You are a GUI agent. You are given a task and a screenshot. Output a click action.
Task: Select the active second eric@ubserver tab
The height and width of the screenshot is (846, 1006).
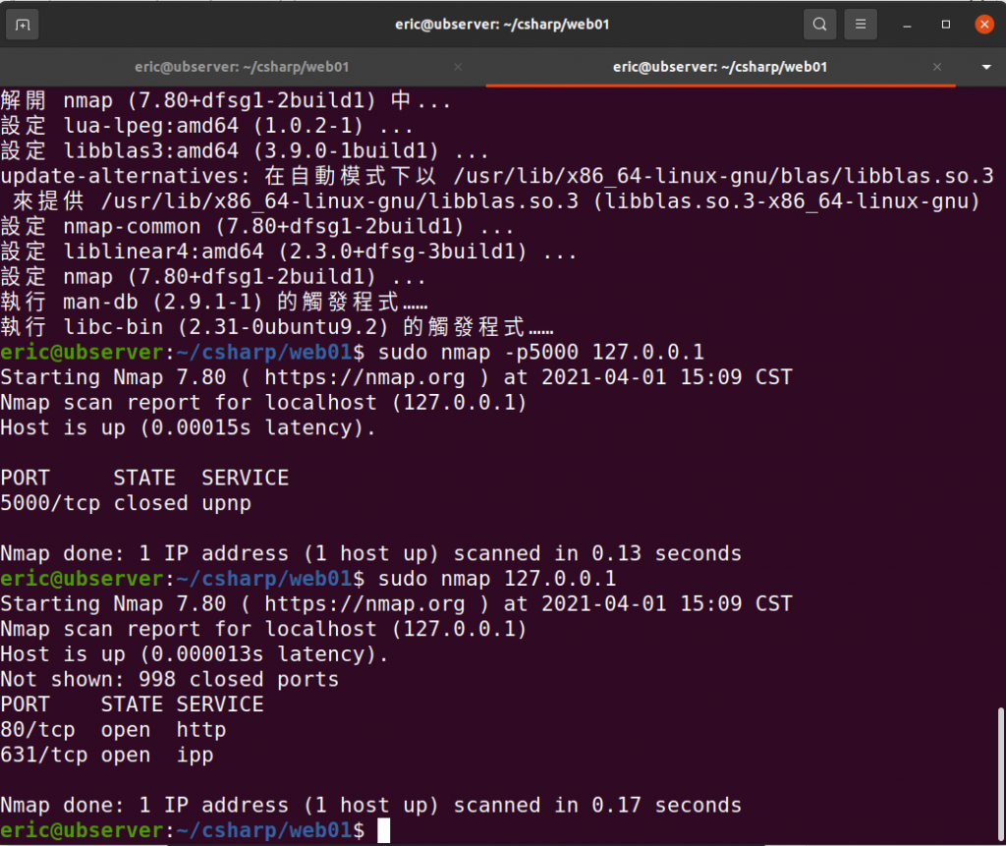(720, 67)
